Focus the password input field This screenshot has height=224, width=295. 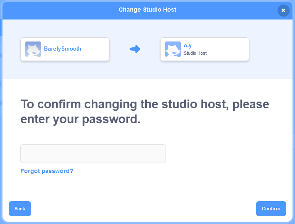(x=93, y=153)
